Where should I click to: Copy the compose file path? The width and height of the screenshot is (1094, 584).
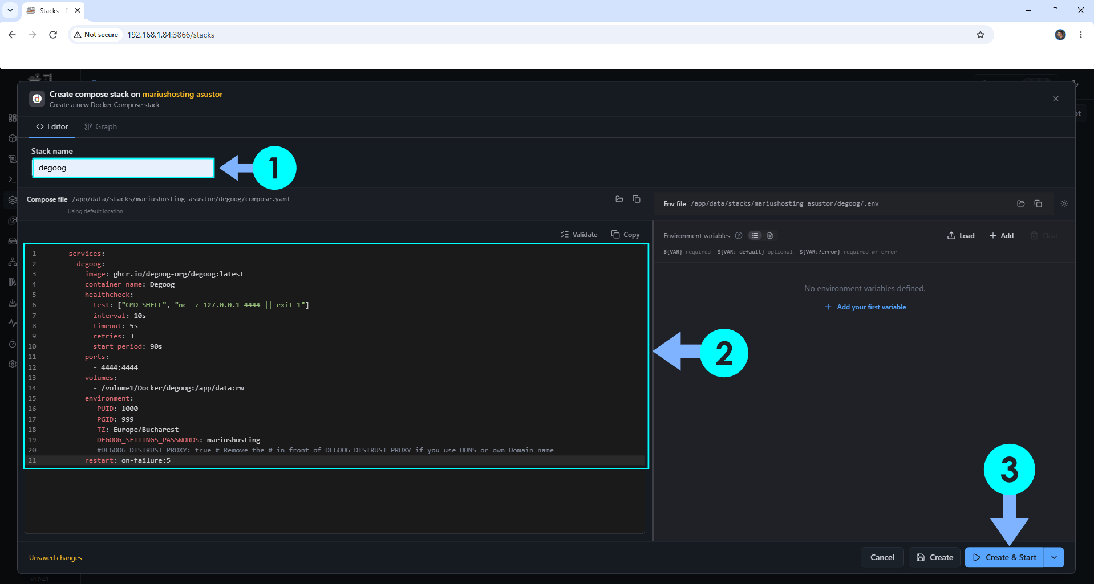[x=637, y=199]
